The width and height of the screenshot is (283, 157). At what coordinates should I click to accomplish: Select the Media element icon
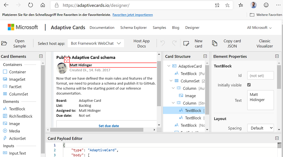(x=5, y=131)
